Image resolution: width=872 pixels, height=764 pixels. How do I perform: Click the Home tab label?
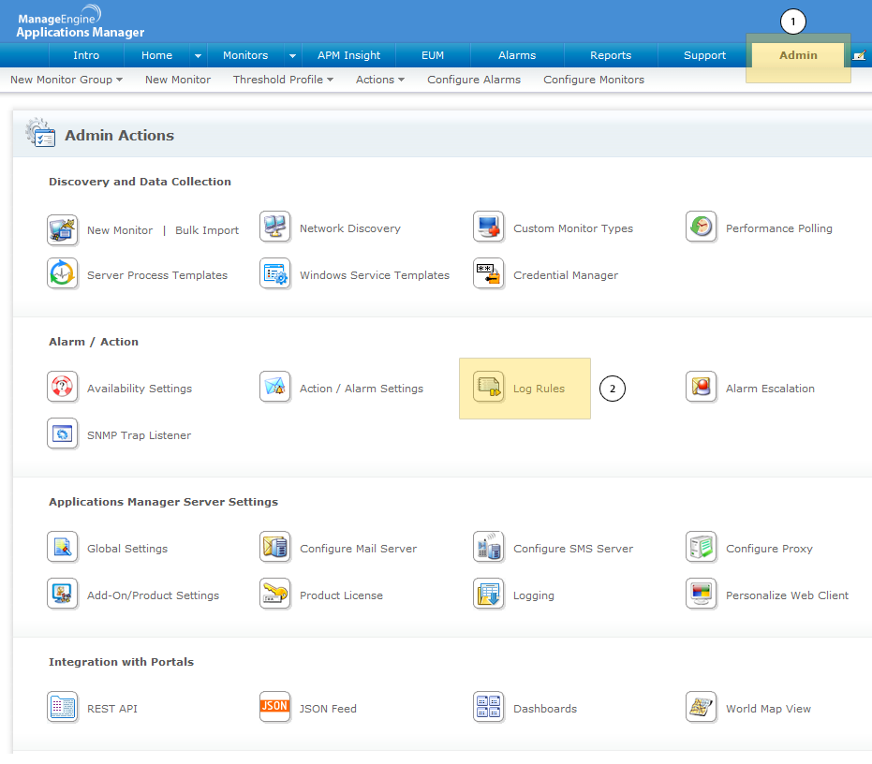[x=156, y=55]
